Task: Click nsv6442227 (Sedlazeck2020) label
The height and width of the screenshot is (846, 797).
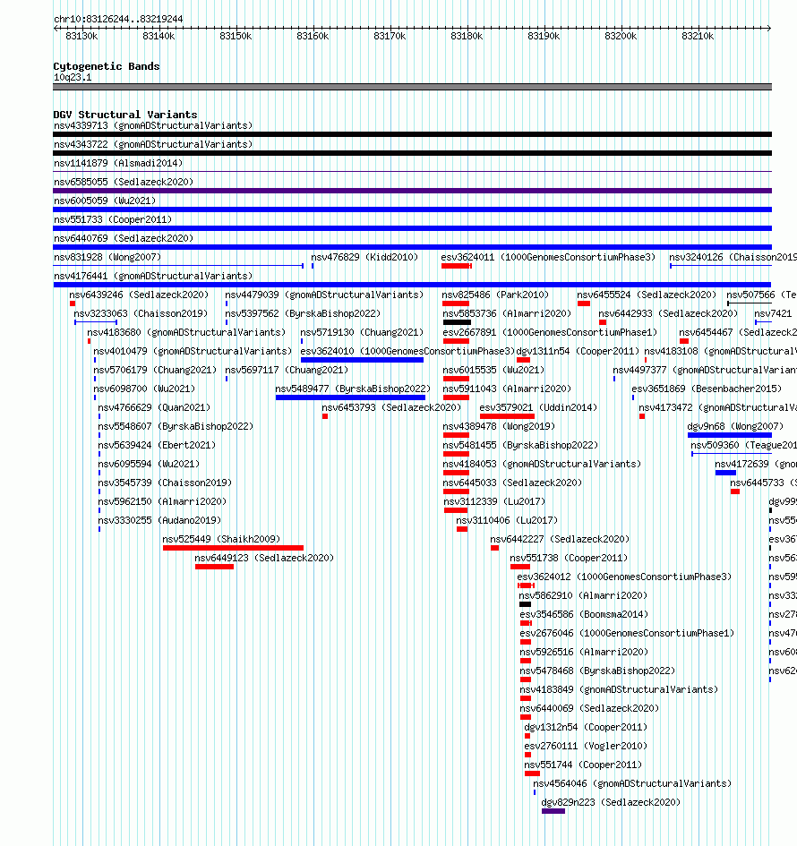Action: coord(560,539)
